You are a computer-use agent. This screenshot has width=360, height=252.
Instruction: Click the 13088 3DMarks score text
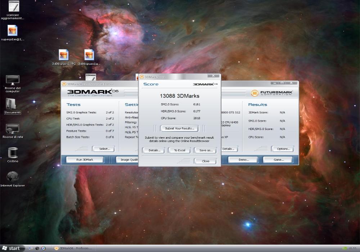point(180,96)
